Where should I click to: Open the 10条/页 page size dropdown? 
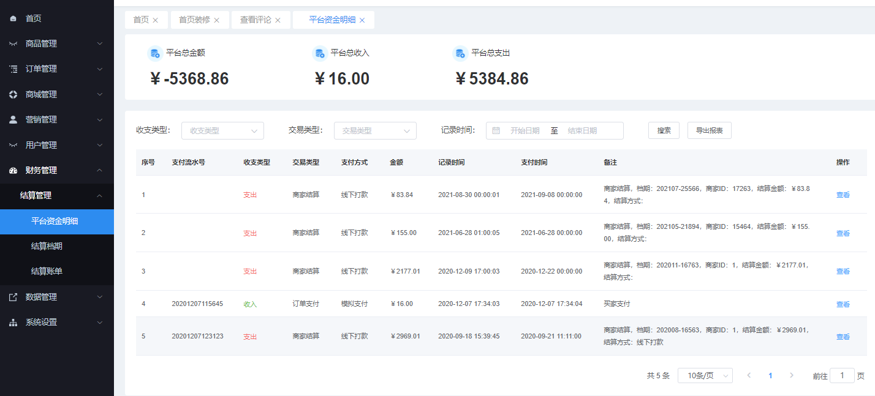point(705,376)
